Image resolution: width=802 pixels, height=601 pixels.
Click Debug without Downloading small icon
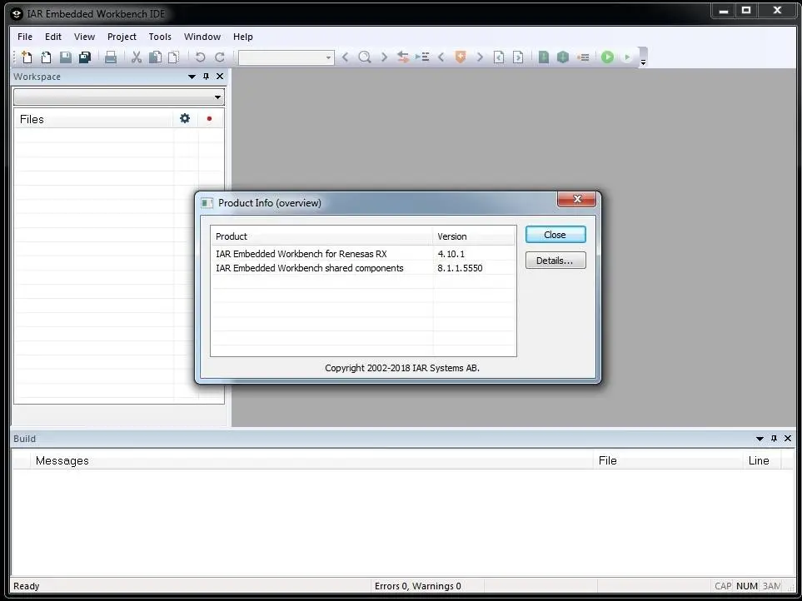(x=626, y=57)
